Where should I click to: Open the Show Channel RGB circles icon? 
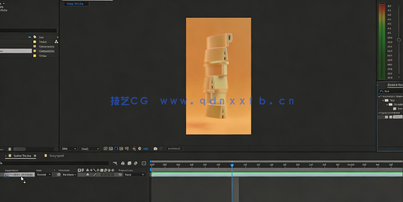point(134,149)
